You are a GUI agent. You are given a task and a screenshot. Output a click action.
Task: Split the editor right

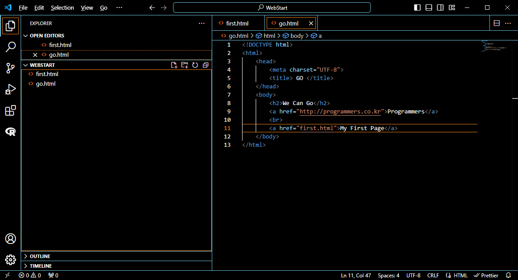click(x=496, y=23)
